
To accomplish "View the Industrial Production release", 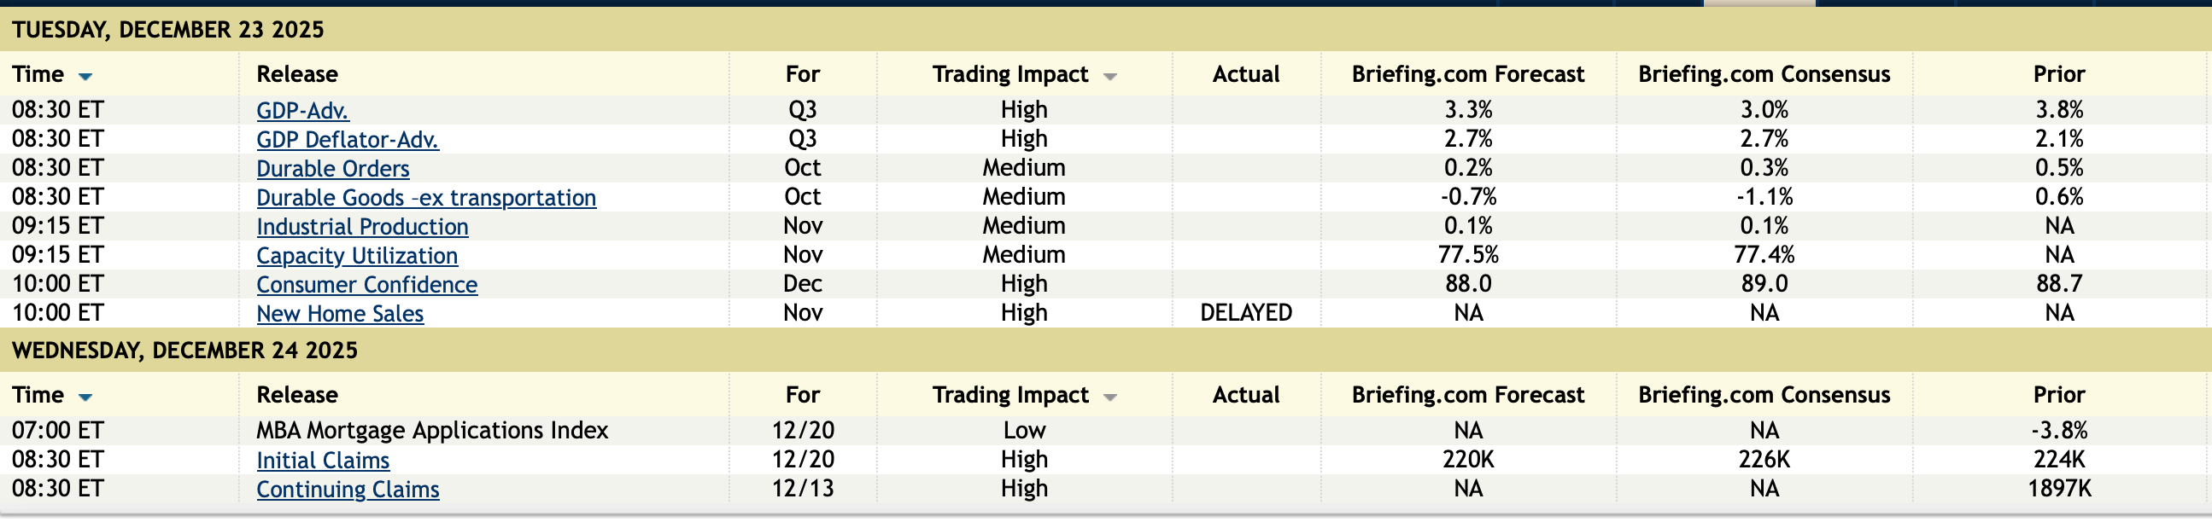I will (x=361, y=227).
